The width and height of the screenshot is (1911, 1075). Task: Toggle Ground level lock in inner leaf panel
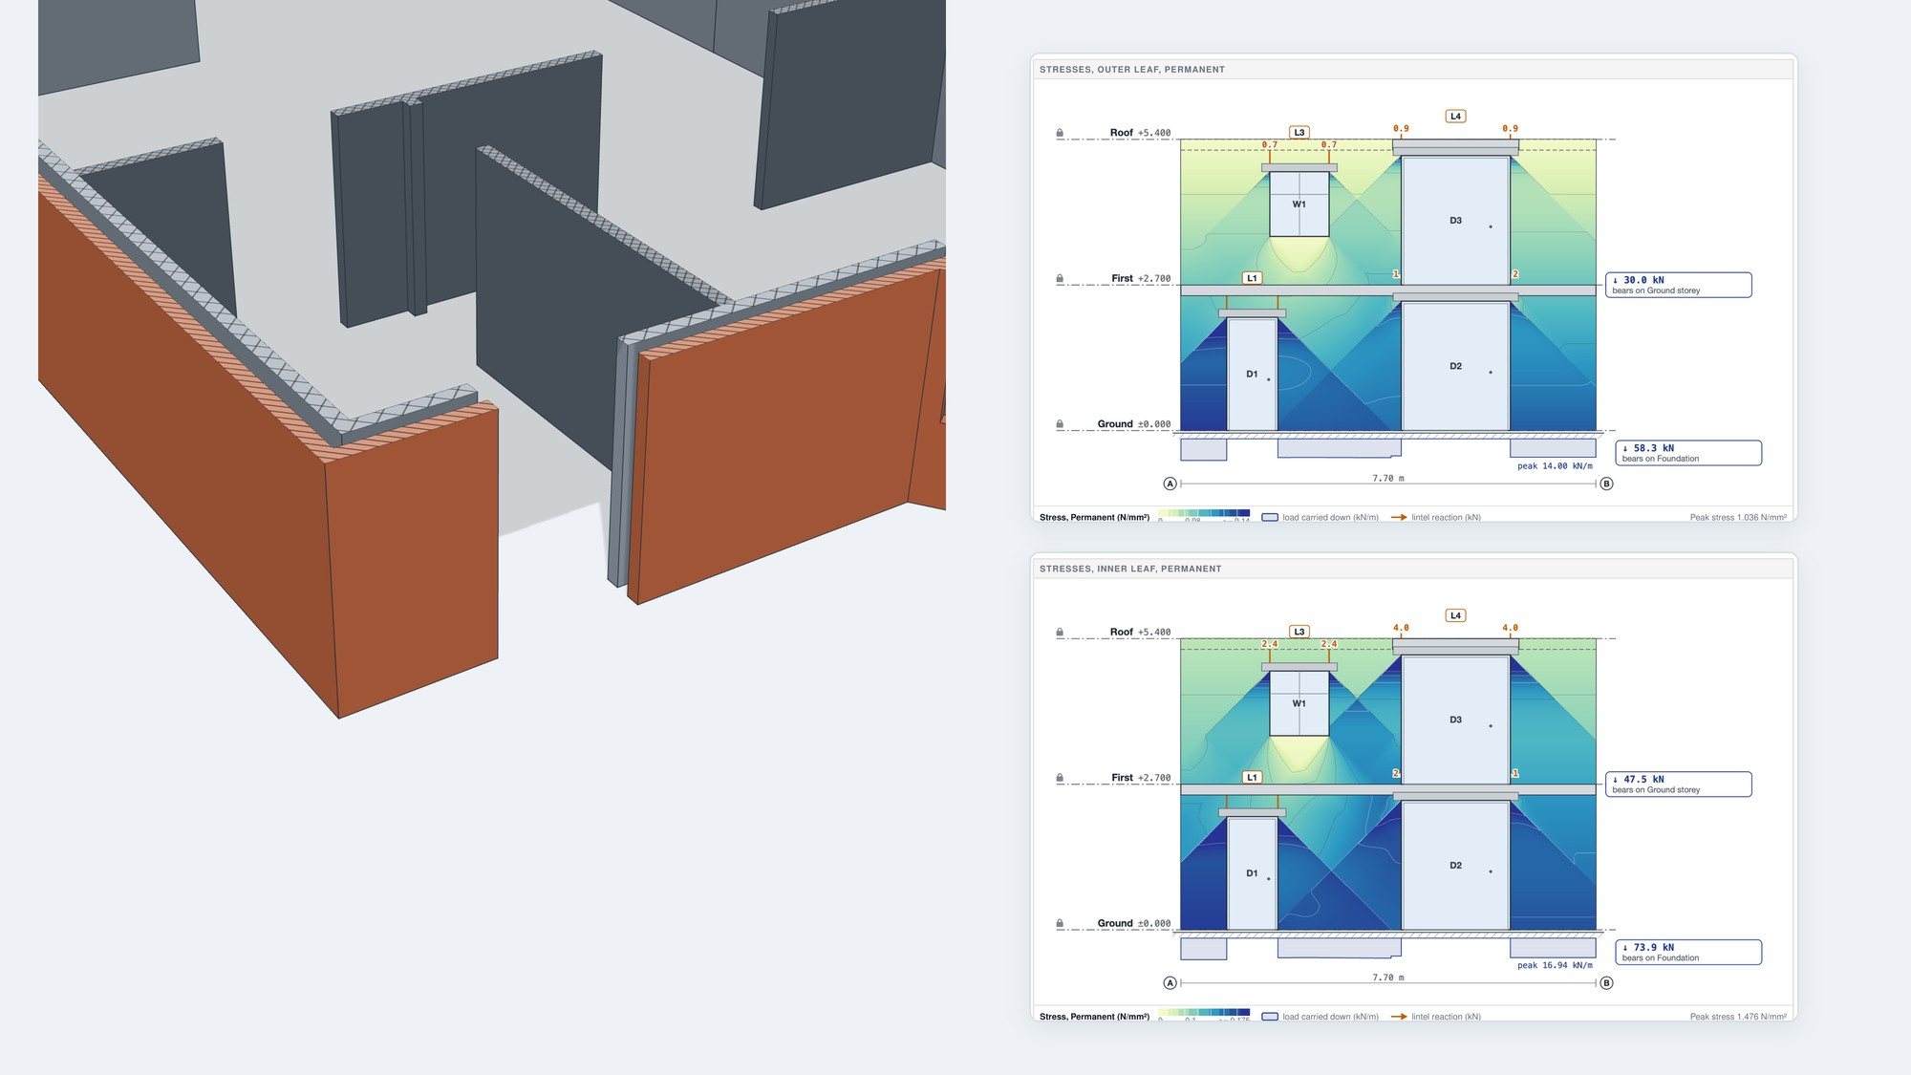pyautogui.click(x=1060, y=923)
